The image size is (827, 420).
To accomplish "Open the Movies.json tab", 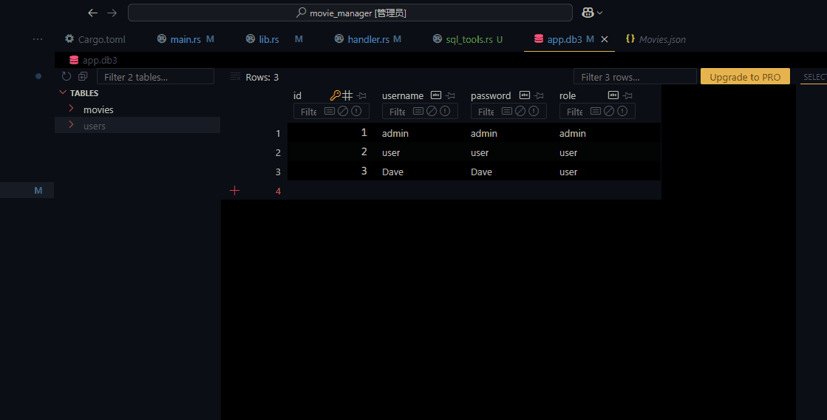I will tap(661, 39).
